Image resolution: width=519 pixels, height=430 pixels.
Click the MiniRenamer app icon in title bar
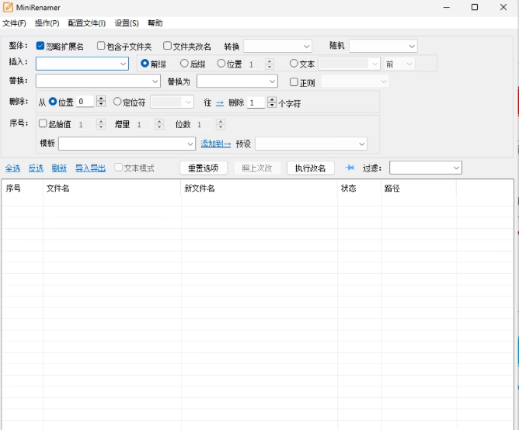pyautogui.click(x=8, y=7)
